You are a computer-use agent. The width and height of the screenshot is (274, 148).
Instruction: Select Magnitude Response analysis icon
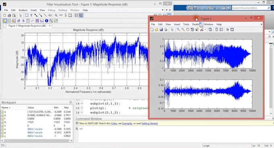tap(5, 21)
